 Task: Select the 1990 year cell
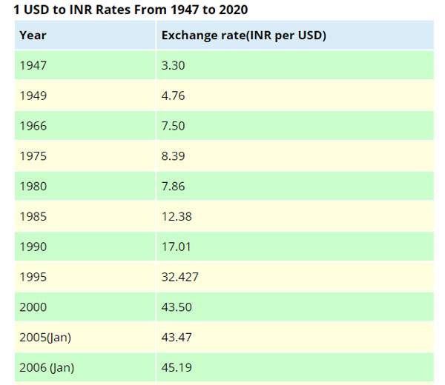[33, 247]
